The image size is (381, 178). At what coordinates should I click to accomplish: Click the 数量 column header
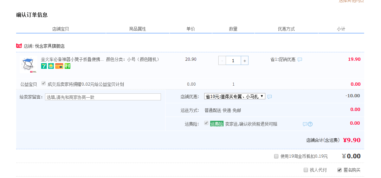(x=233, y=29)
